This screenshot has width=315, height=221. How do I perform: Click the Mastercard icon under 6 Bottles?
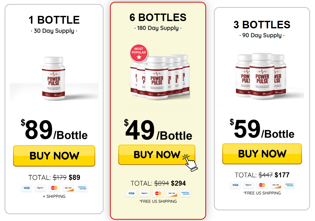point(158,193)
